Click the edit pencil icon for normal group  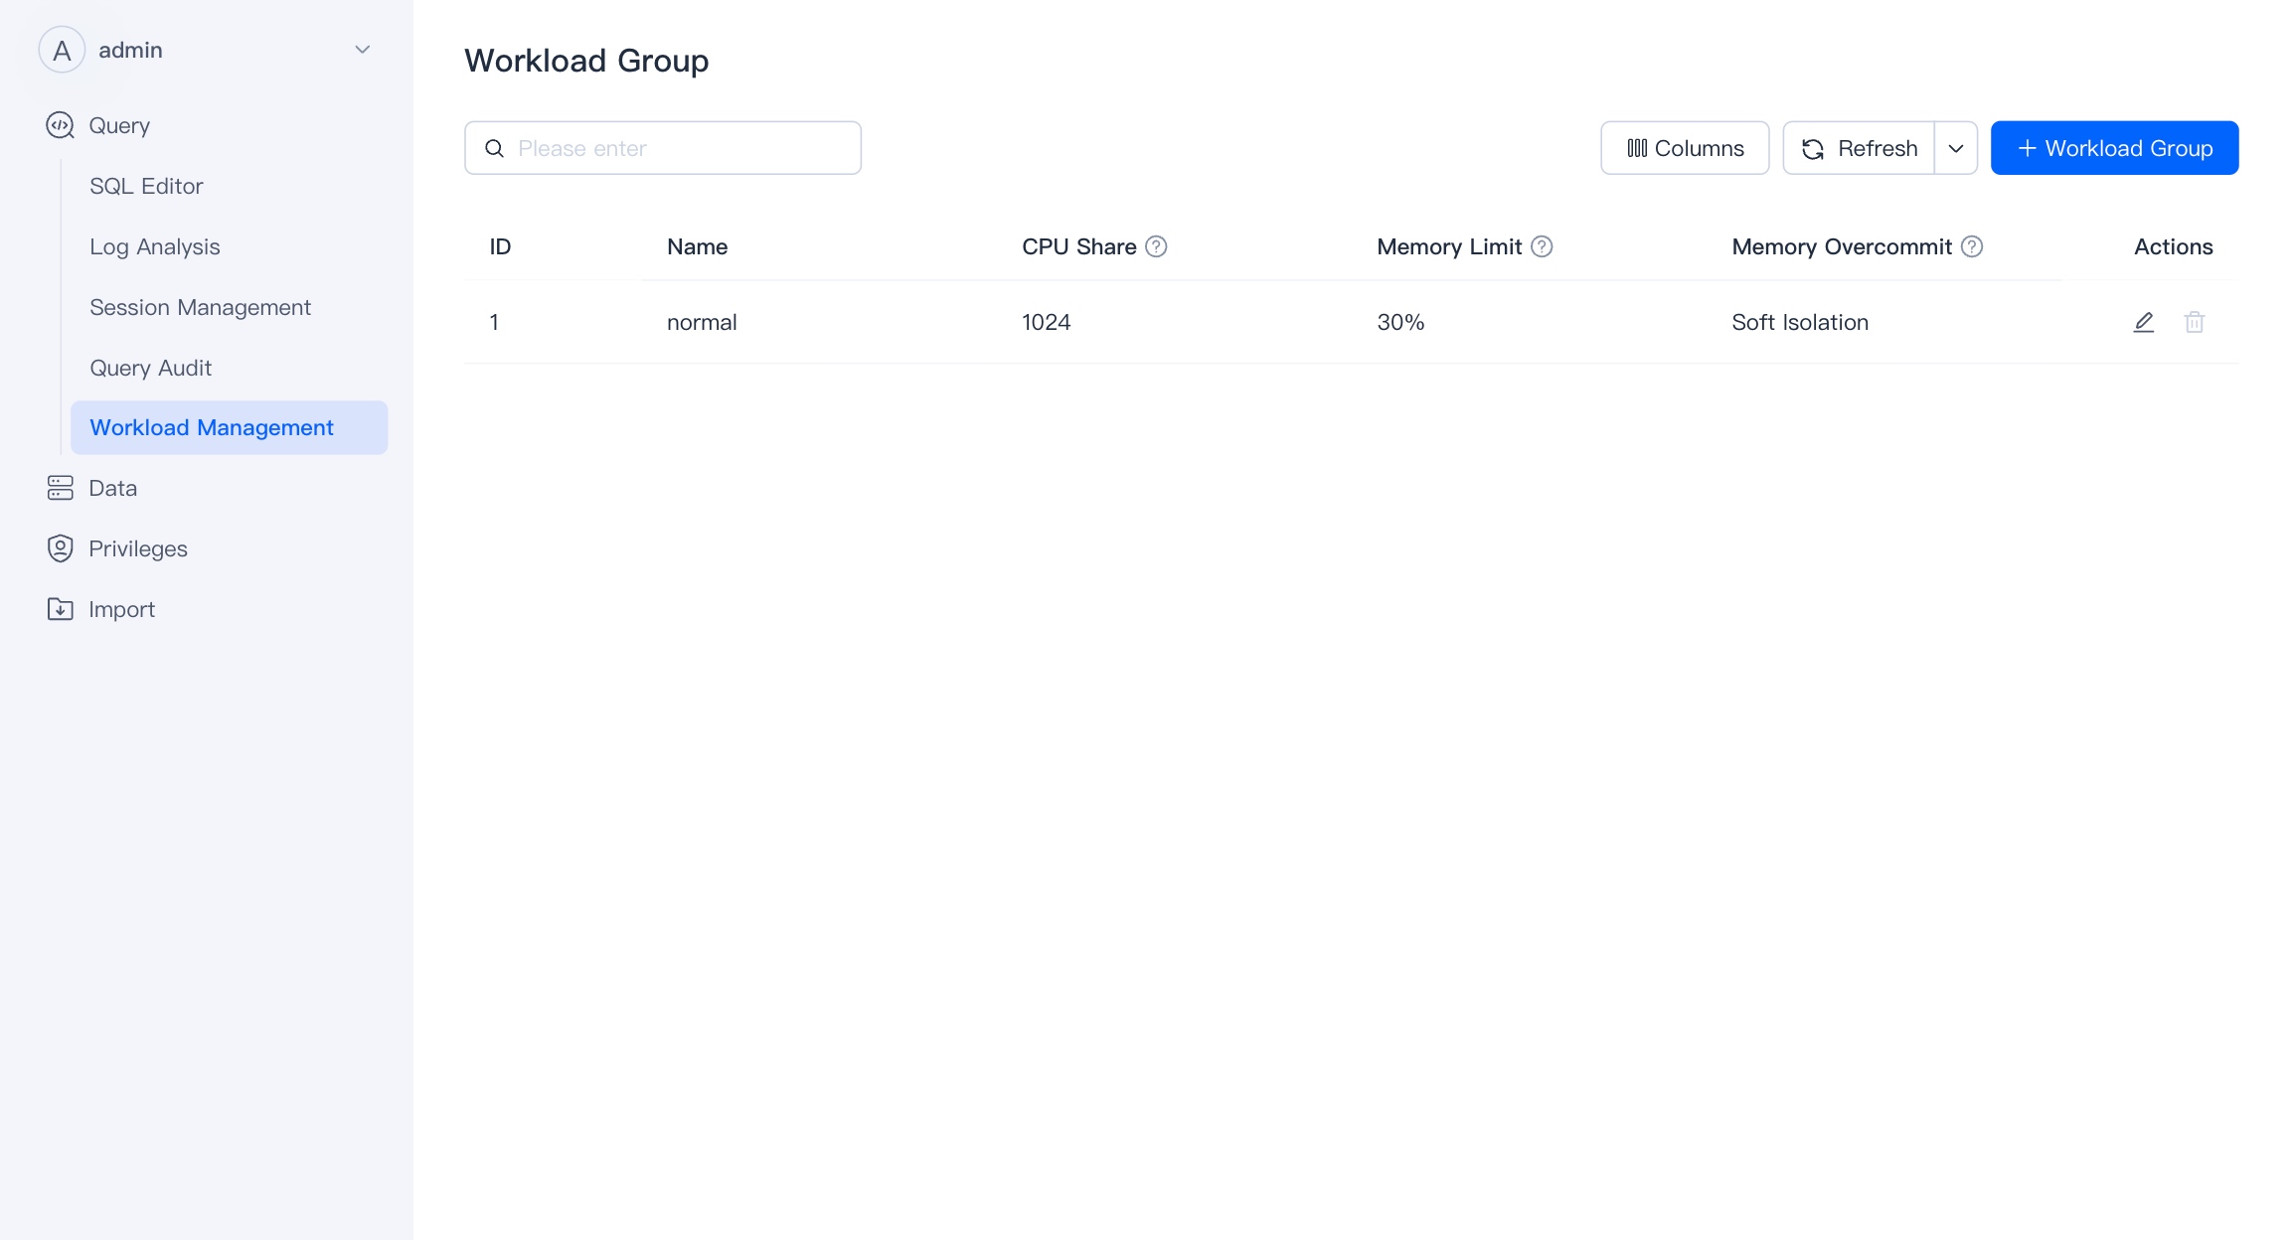(2143, 322)
